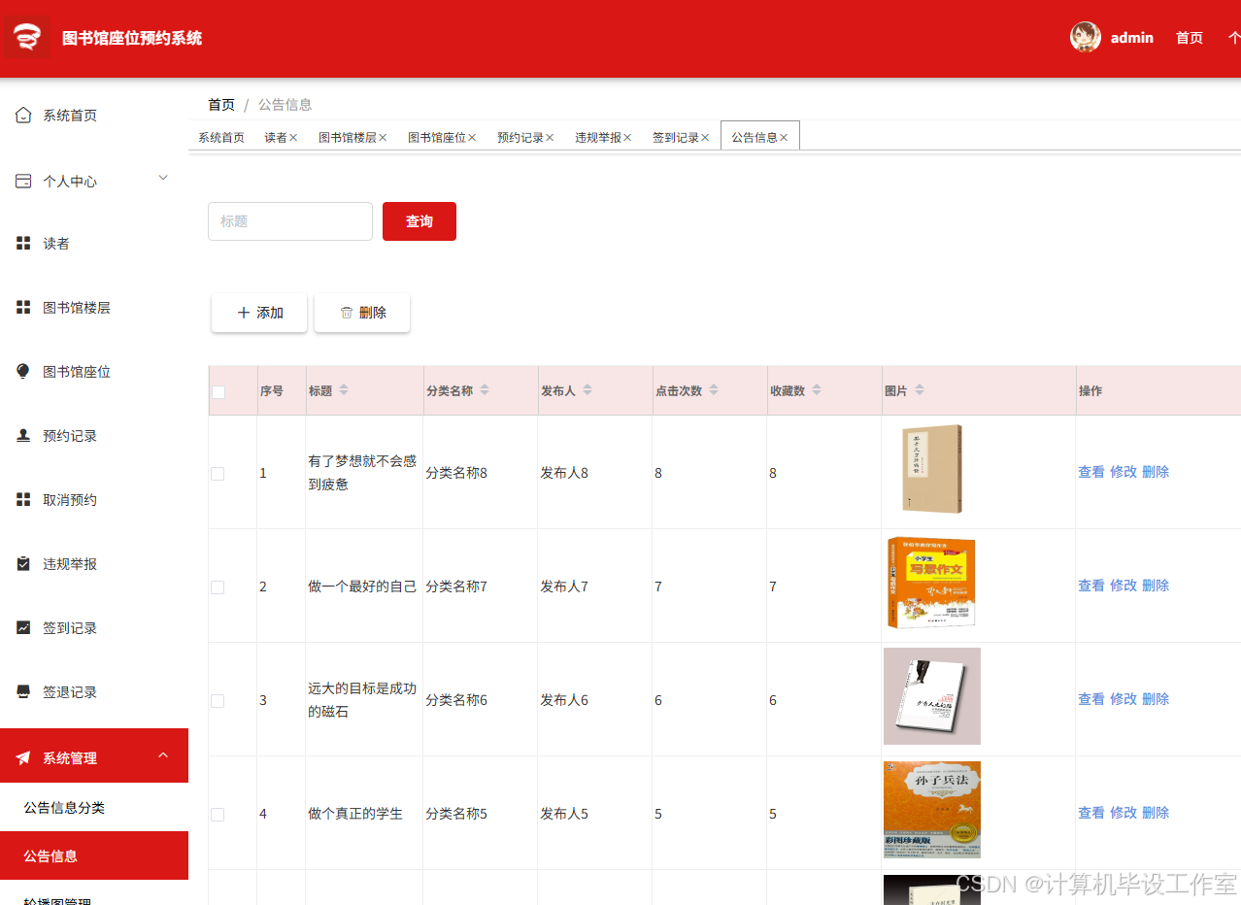Click the admin username in header
The height and width of the screenshot is (905, 1241).
[x=1132, y=38]
